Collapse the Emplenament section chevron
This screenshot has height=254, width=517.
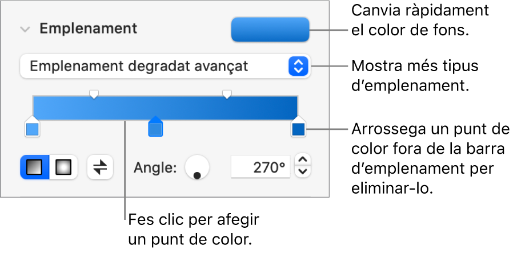[x=25, y=29]
